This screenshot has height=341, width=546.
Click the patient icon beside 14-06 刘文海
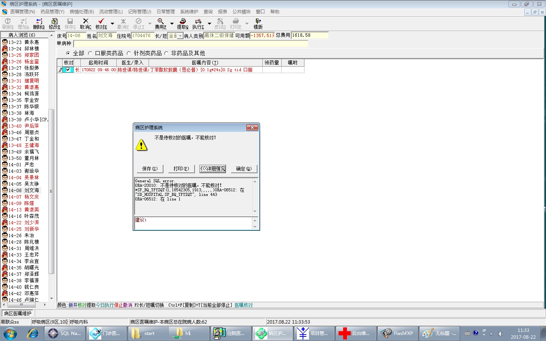click(5, 190)
